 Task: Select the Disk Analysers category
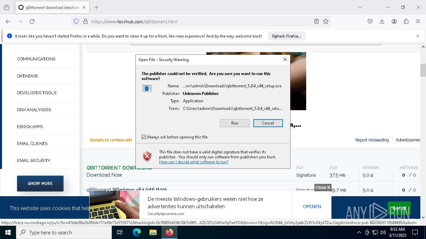pos(34,110)
